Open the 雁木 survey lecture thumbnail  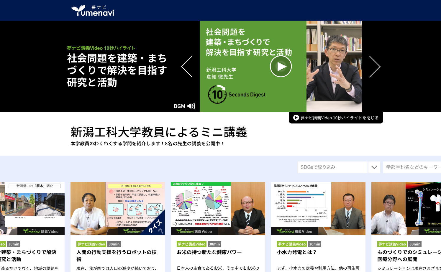(x=32, y=208)
